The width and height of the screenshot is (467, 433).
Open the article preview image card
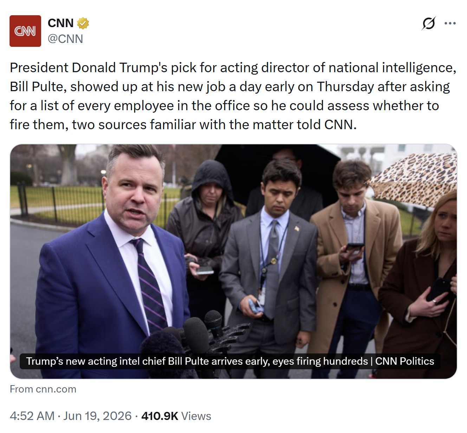[x=233, y=261]
